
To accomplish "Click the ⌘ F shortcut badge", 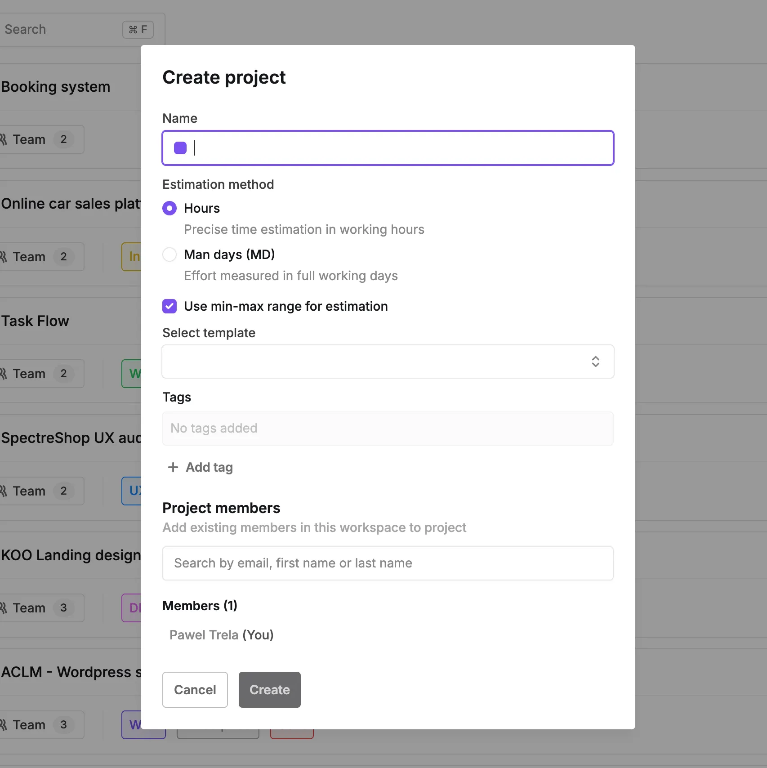I will (x=138, y=30).
